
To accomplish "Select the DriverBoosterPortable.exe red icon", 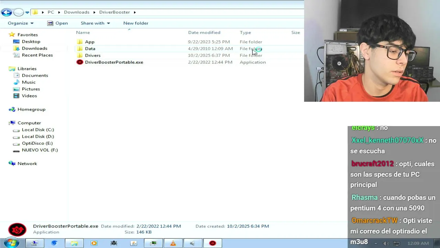I will pos(80,62).
